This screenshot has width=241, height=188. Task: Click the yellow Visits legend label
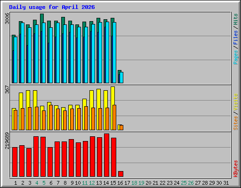pos(235,102)
